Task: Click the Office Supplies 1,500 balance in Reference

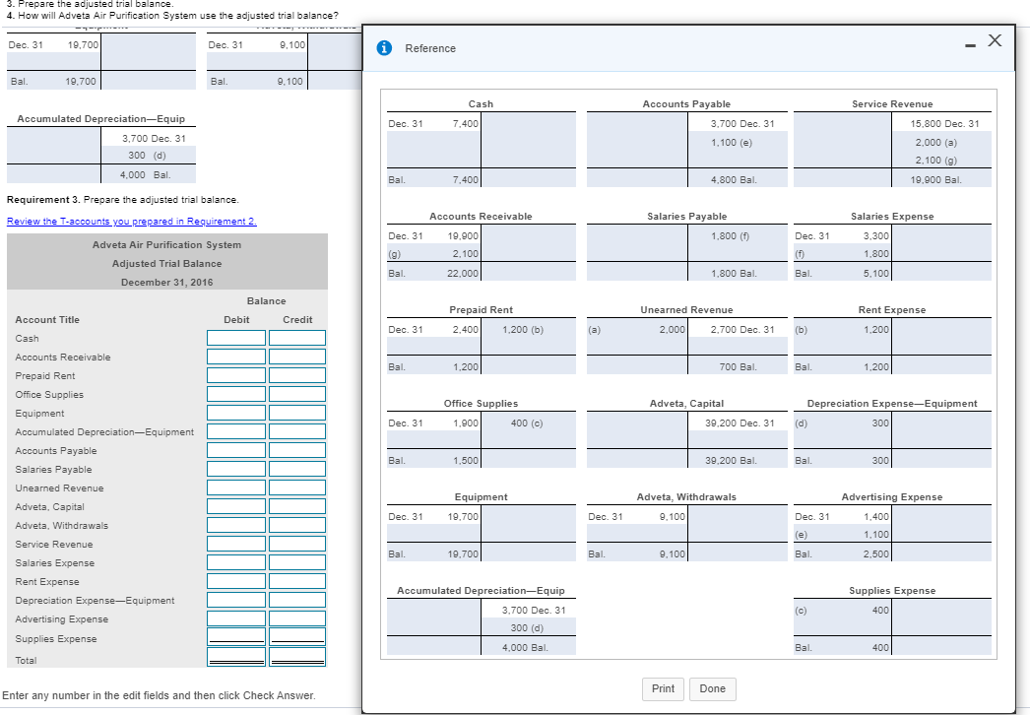Action: [x=465, y=461]
